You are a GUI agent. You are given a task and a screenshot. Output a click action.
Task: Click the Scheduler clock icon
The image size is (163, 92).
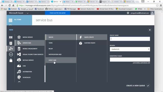click(19, 77)
